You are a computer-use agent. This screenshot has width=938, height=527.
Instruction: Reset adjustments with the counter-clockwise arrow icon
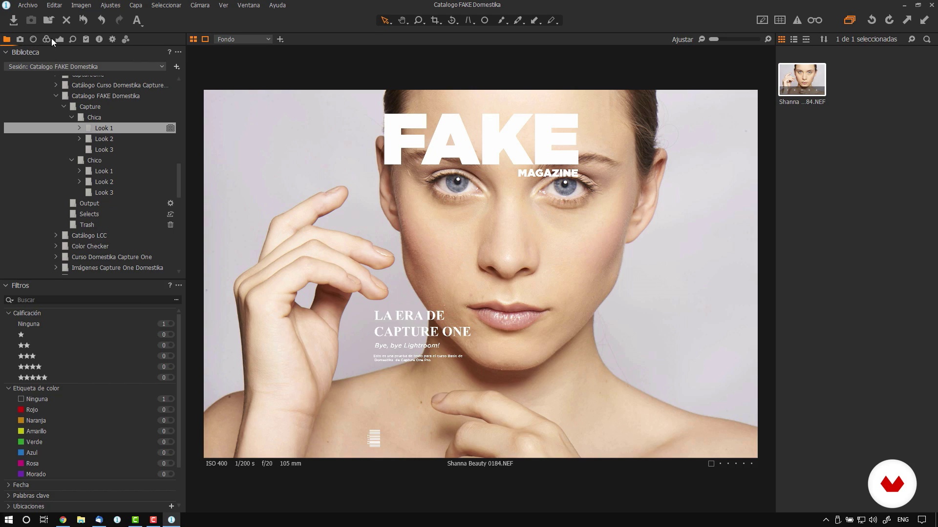[x=872, y=20]
